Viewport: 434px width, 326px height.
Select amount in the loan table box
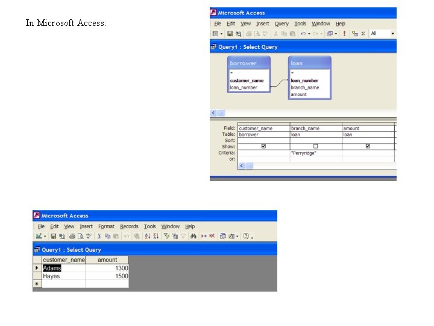coord(298,94)
